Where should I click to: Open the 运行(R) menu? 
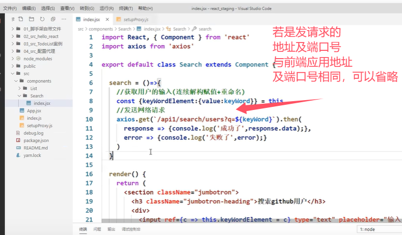(106, 8)
